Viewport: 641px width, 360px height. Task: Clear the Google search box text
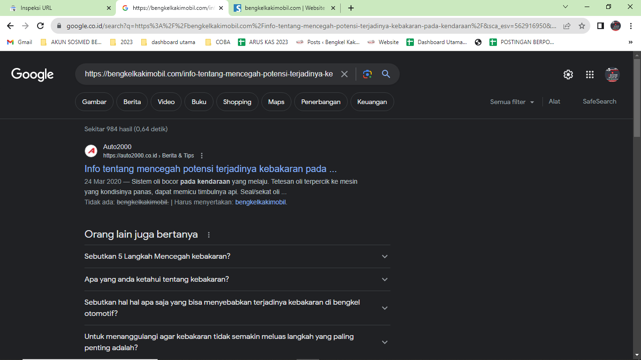tap(344, 74)
